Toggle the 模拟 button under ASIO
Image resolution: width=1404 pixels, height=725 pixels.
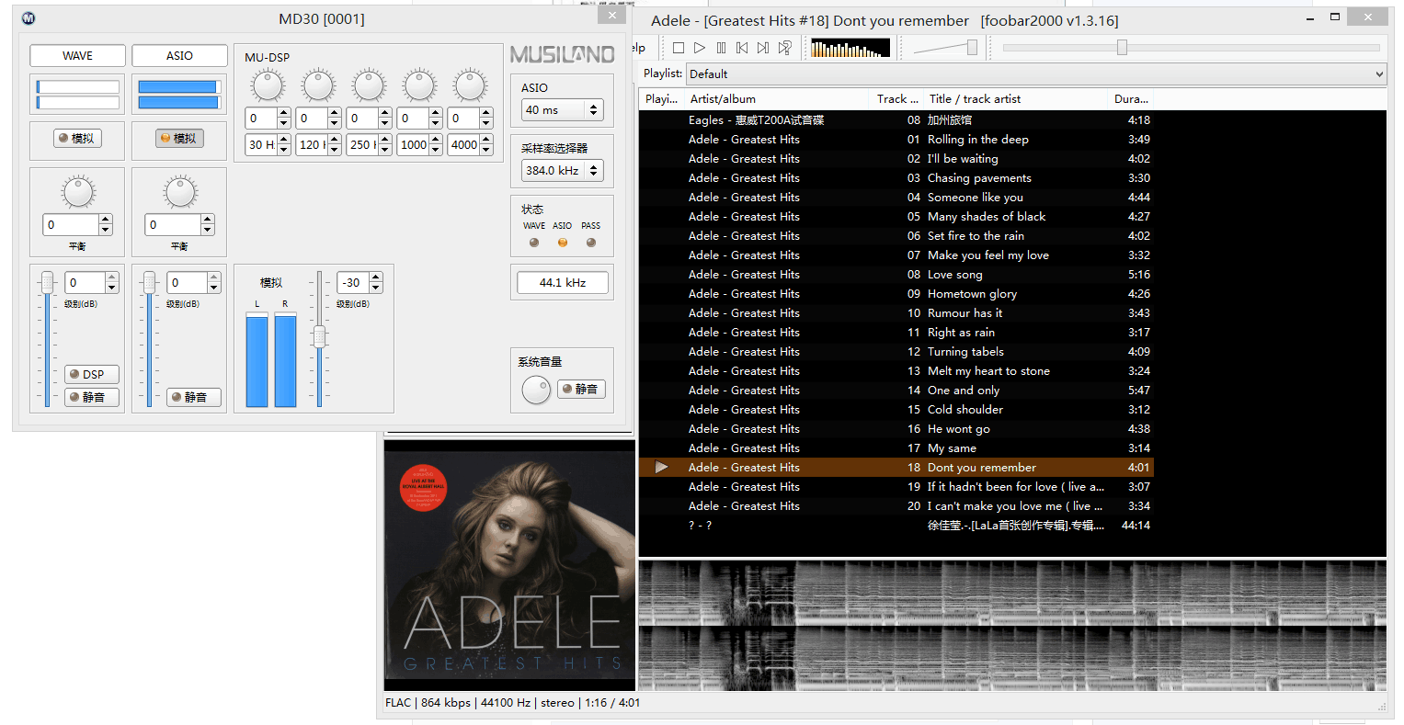tap(179, 138)
